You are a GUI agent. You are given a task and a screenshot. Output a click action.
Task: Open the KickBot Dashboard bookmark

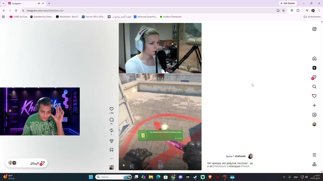170,17
